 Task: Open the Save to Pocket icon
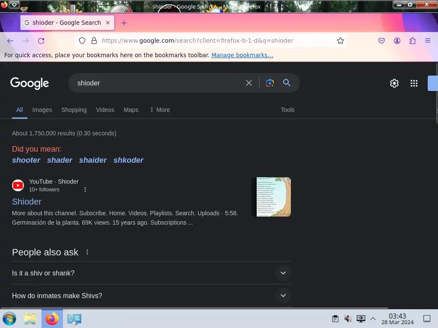[381, 41]
